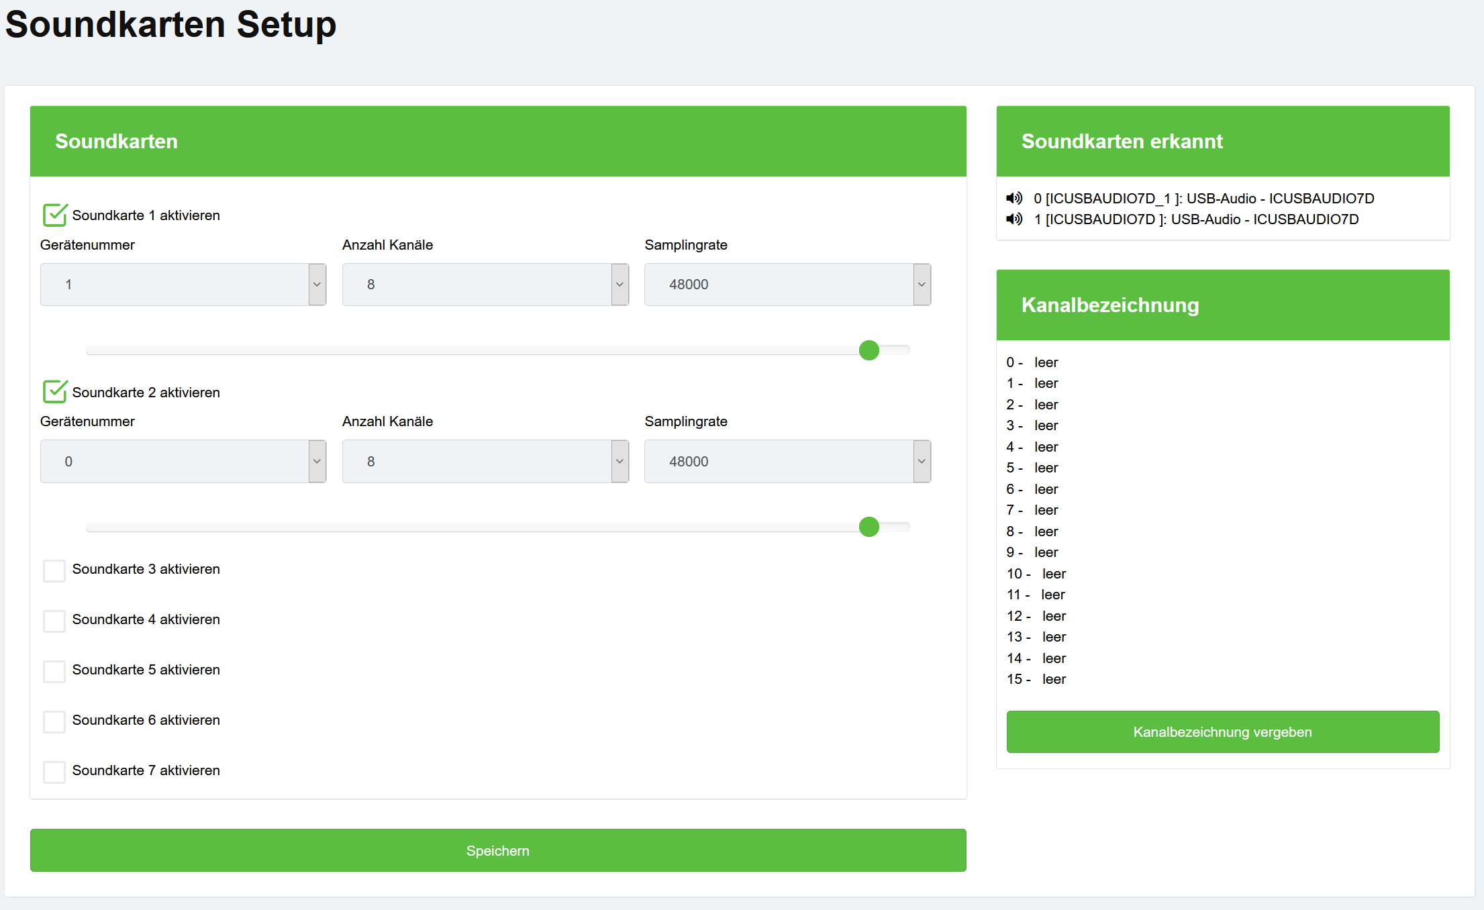Click channel 0 leer entry
This screenshot has width=1484, height=910.
(x=1045, y=362)
